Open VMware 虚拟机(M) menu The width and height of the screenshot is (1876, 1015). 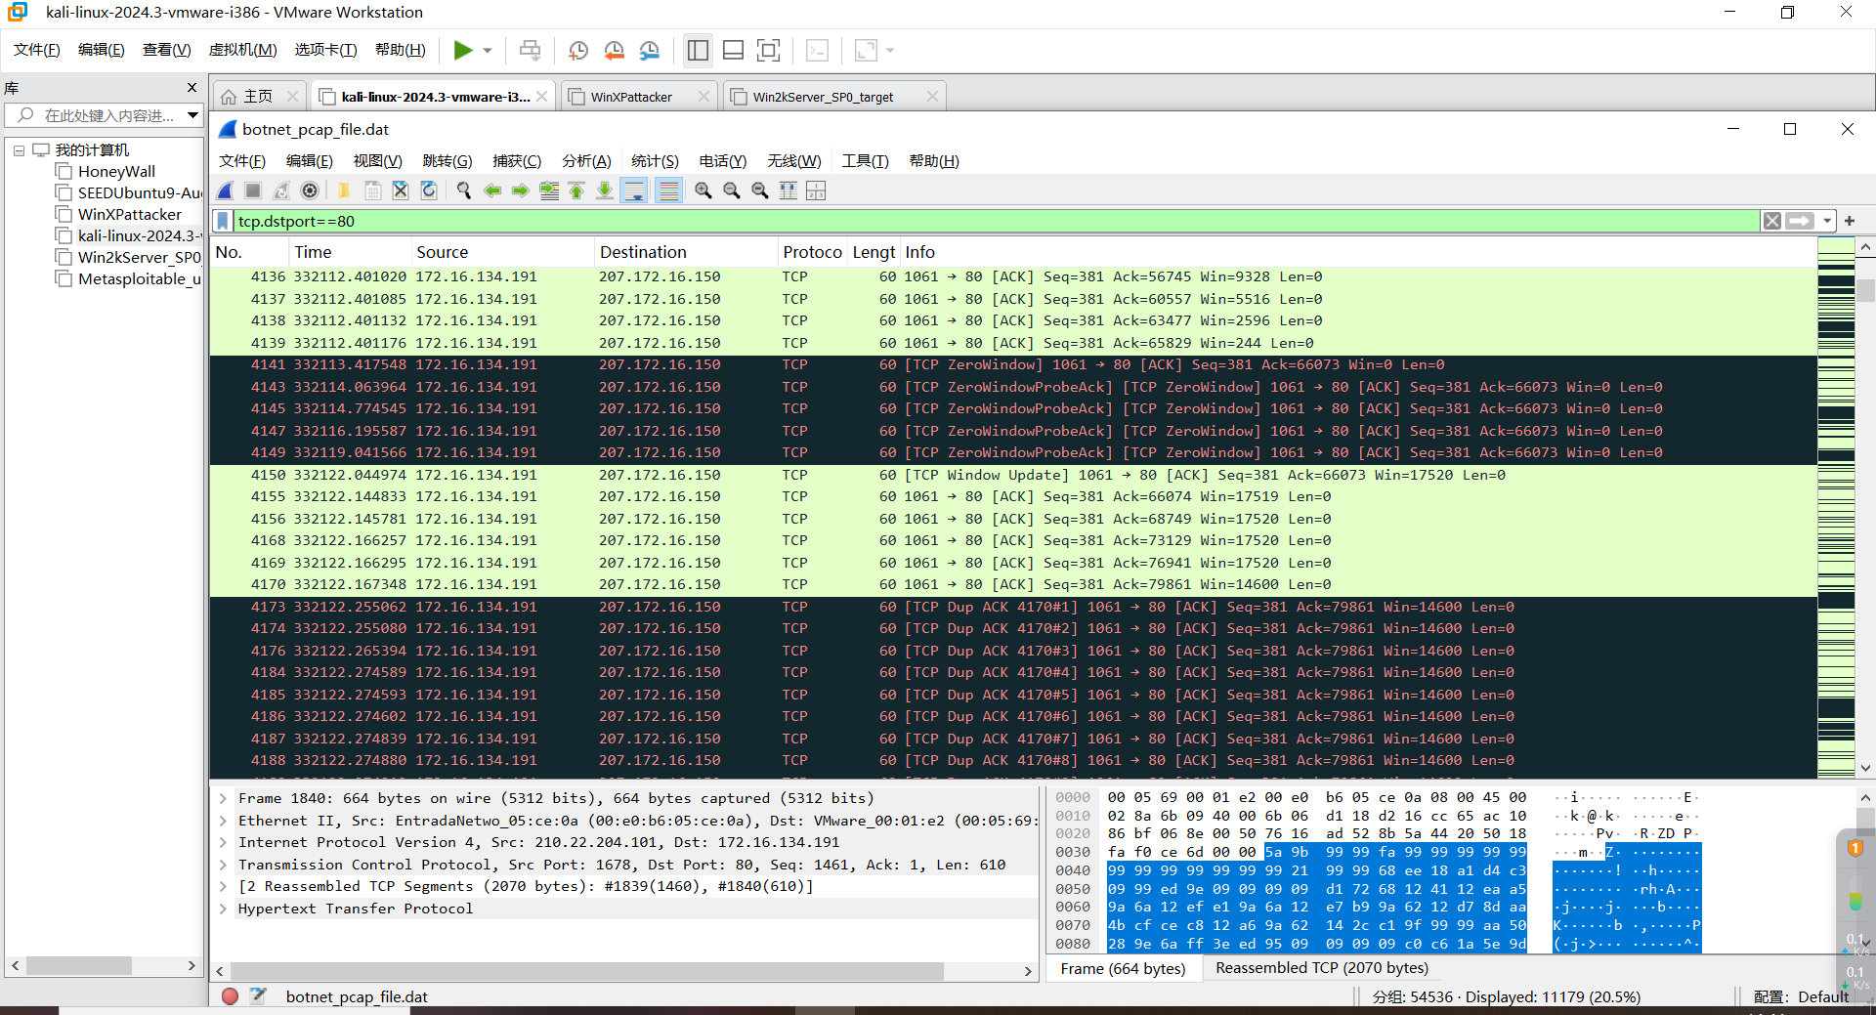(242, 50)
